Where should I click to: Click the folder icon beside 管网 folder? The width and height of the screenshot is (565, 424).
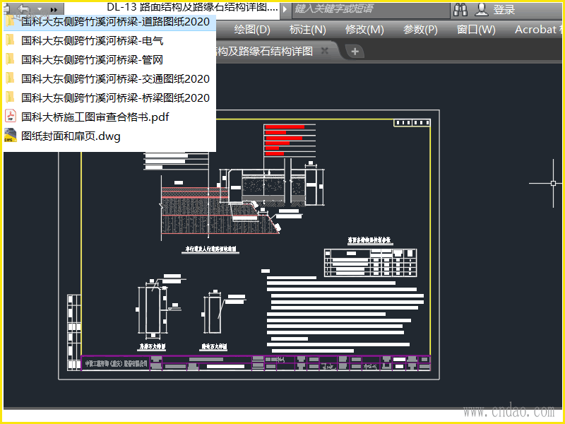pyautogui.click(x=11, y=59)
